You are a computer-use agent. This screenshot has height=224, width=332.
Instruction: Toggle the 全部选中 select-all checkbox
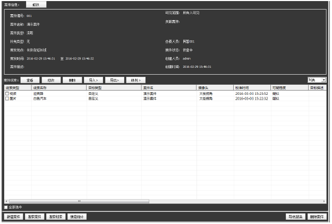coord(6,207)
